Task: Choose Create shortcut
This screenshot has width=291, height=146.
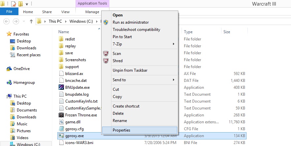Action: [139, 106]
